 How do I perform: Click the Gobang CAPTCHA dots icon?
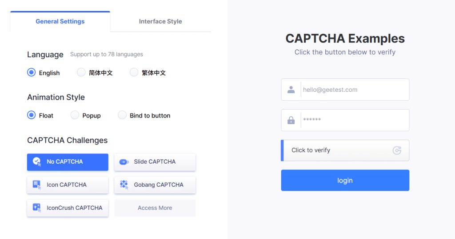(x=124, y=184)
